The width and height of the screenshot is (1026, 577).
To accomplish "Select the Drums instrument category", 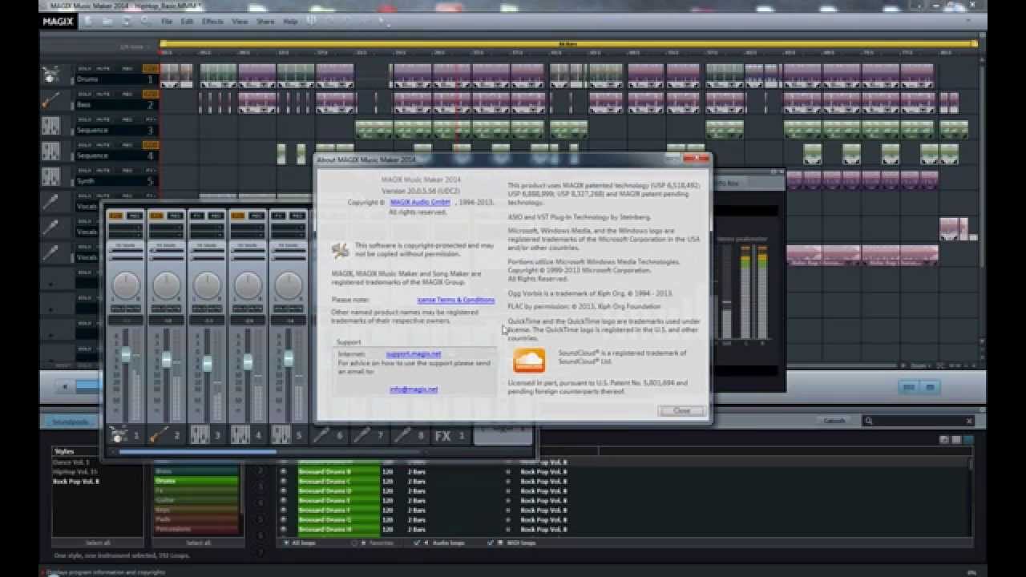I will [196, 481].
